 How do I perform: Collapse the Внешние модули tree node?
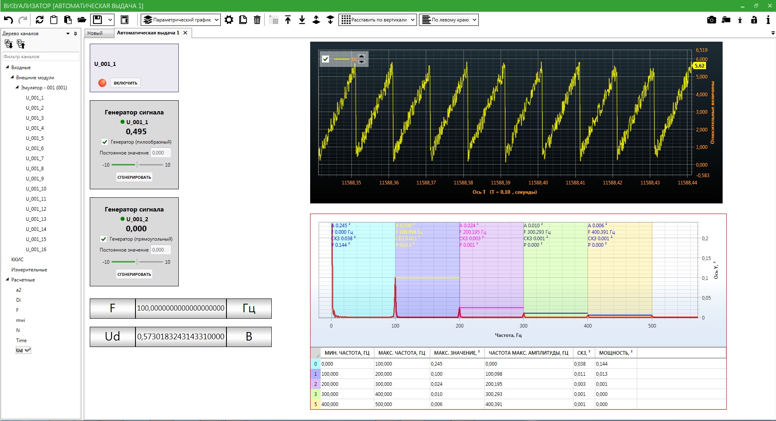point(12,77)
